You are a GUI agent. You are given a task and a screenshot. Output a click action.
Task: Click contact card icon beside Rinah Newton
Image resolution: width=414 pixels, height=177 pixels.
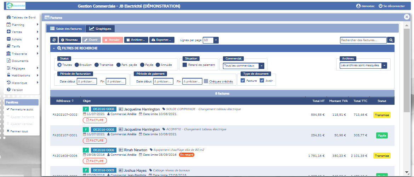121,150
